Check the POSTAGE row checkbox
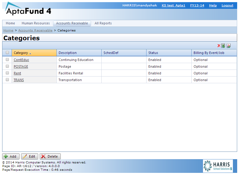 [x=7, y=66]
